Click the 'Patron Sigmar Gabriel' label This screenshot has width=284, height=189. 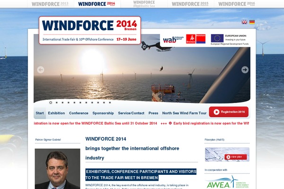[x=48, y=140]
